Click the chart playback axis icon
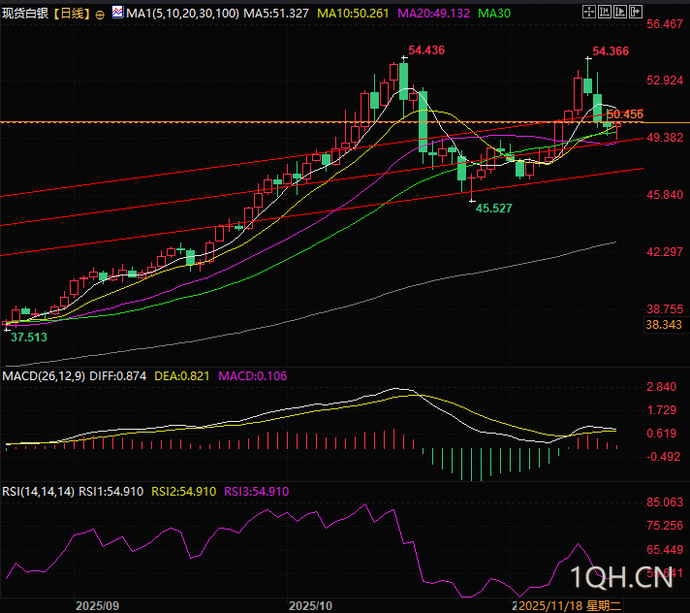Screen dimensions: 690x613 (x=620, y=12)
